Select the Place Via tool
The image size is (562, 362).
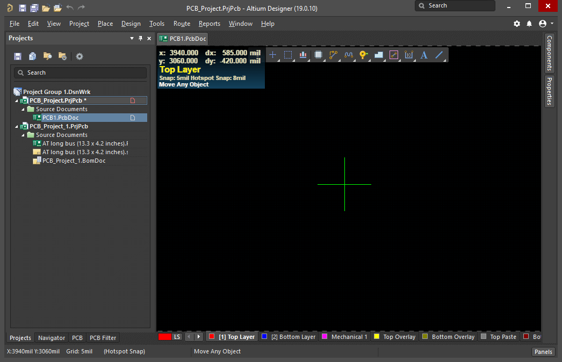pos(363,55)
